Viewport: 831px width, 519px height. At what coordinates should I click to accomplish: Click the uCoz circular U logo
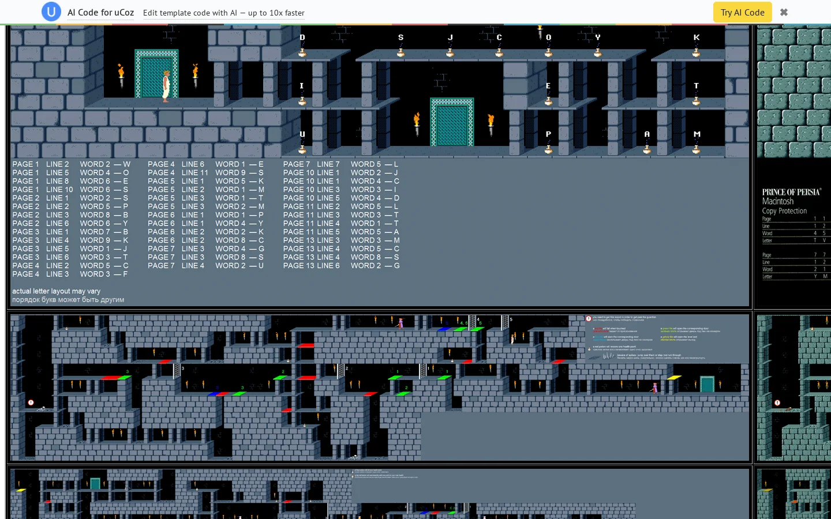click(51, 12)
